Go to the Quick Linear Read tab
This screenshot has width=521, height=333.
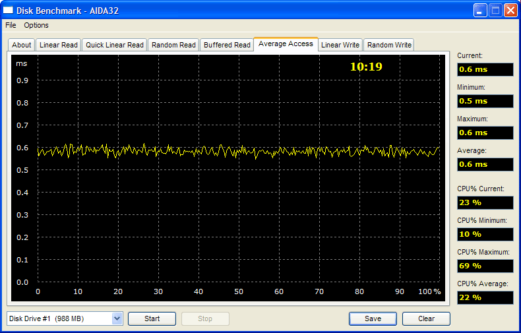pyautogui.click(x=114, y=45)
